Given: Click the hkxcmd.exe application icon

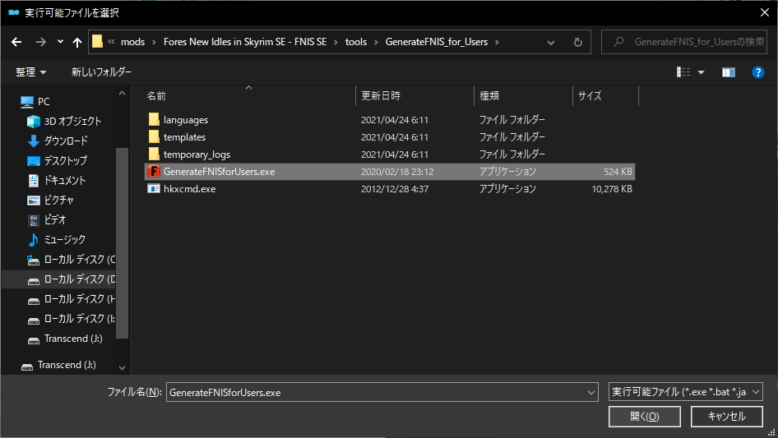Looking at the screenshot, I should 154,188.
